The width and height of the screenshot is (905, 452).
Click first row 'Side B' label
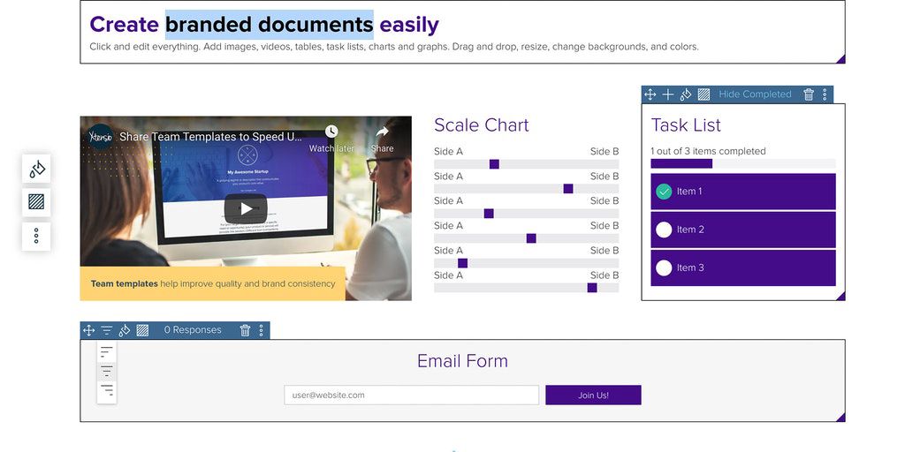click(605, 152)
